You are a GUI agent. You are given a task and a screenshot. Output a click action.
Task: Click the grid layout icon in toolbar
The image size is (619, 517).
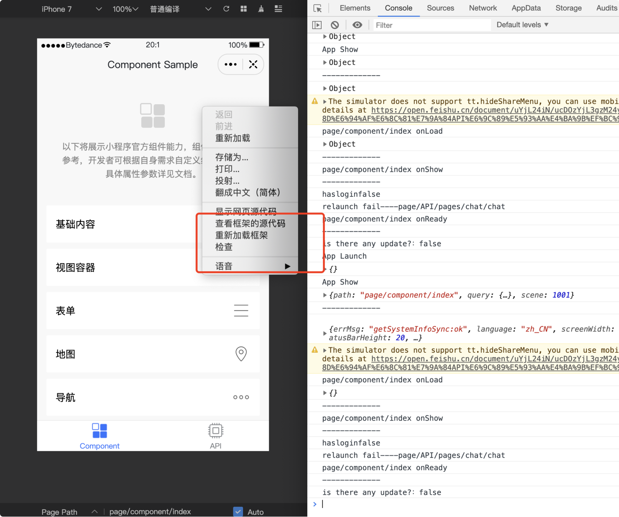point(243,9)
